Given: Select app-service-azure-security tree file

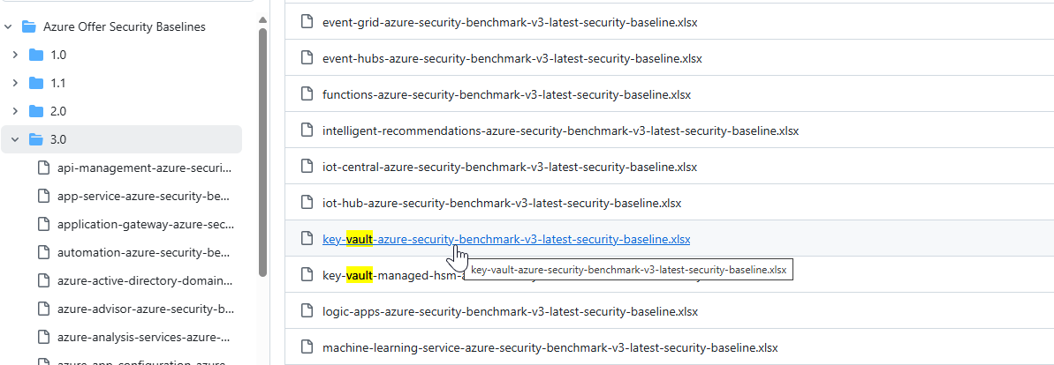Looking at the screenshot, I should (144, 196).
